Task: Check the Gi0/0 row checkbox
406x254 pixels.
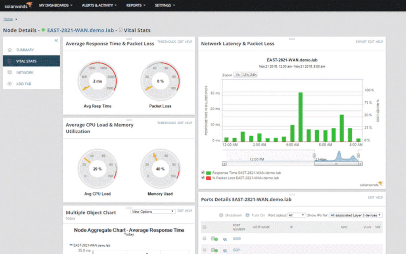Action: pos(204,239)
